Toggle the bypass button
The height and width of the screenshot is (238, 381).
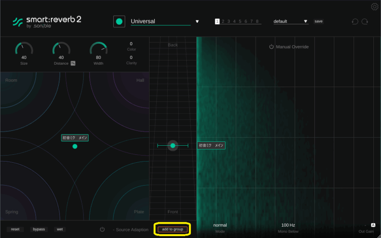pyautogui.click(x=39, y=229)
